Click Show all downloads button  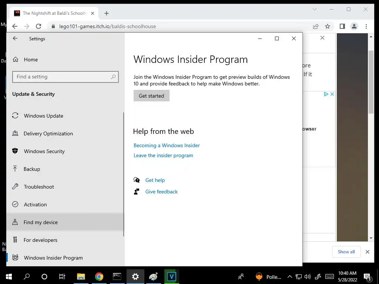346,251
